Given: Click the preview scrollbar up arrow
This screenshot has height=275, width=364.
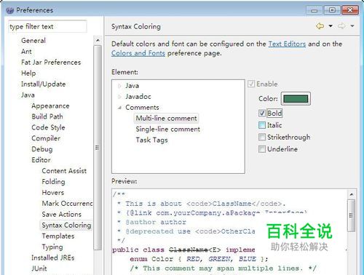Looking at the screenshot, I should (352, 194).
